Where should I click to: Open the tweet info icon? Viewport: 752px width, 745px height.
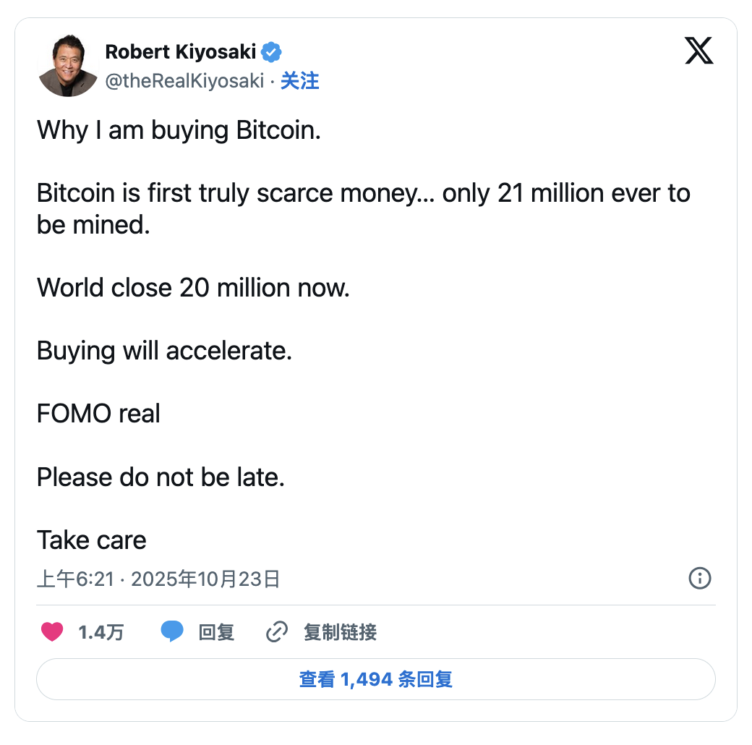click(700, 578)
